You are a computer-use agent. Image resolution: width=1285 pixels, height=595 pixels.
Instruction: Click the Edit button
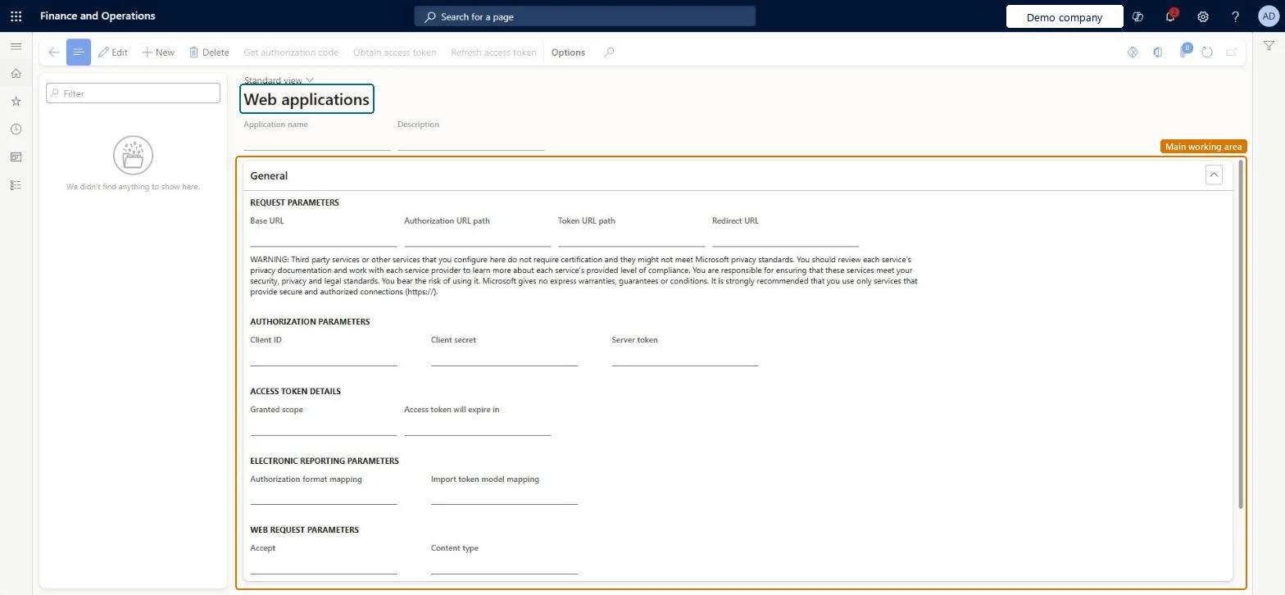pyautogui.click(x=113, y=52)
